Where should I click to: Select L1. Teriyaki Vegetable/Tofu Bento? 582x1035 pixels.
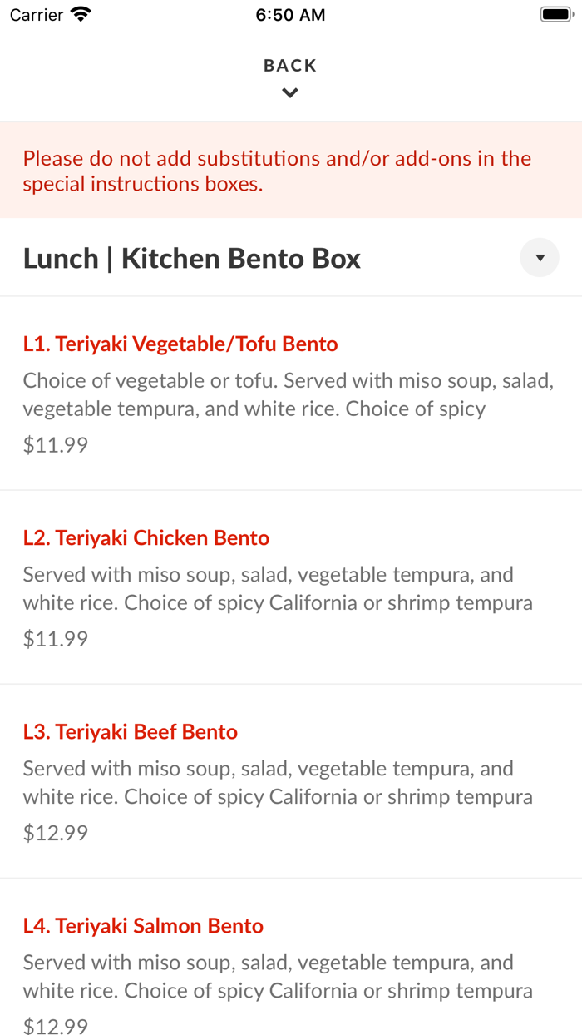180,344
